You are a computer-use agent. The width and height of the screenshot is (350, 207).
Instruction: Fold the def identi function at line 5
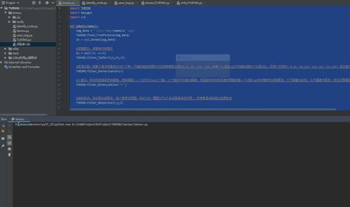click(68, 26)
